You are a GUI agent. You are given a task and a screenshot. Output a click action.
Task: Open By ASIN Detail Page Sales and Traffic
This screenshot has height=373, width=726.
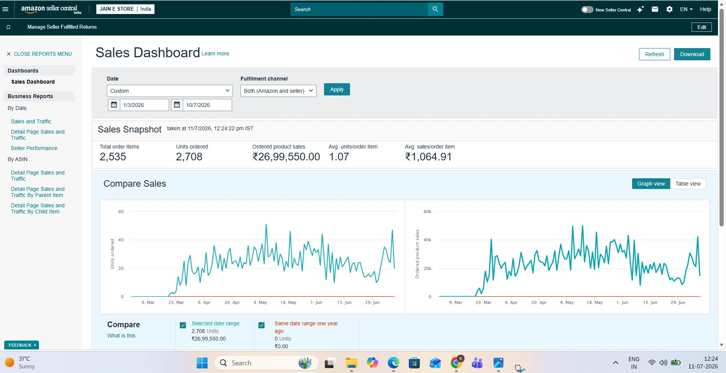click(37, 176)
